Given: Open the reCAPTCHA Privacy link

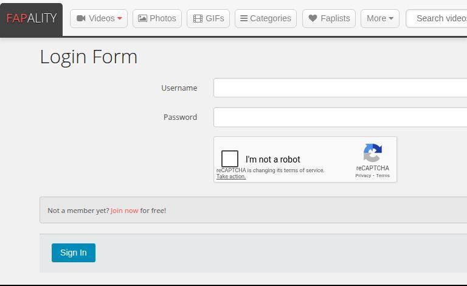Looking at the screenshot, I should [363, 175].
